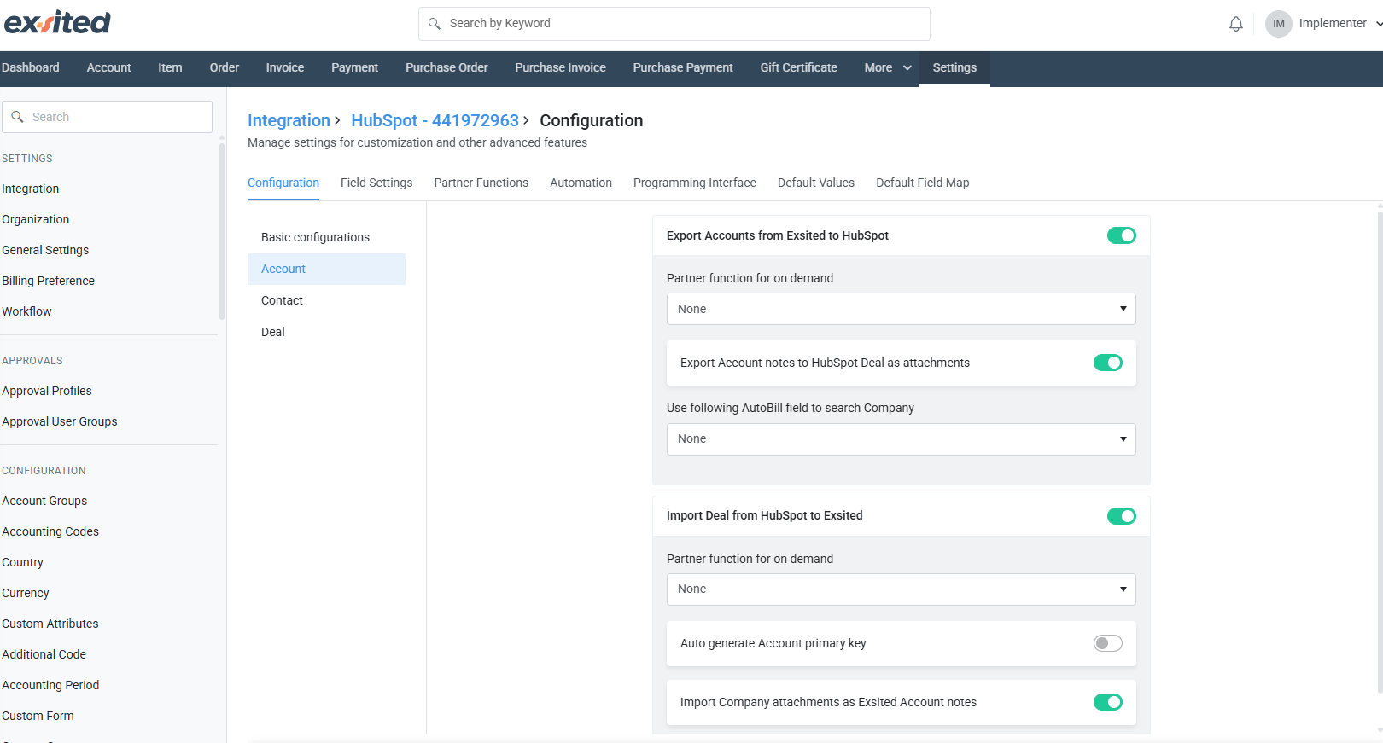Open Organization in the settings sidebar
The width and height of the screenshot is (1383, 743).
[36, 219]
